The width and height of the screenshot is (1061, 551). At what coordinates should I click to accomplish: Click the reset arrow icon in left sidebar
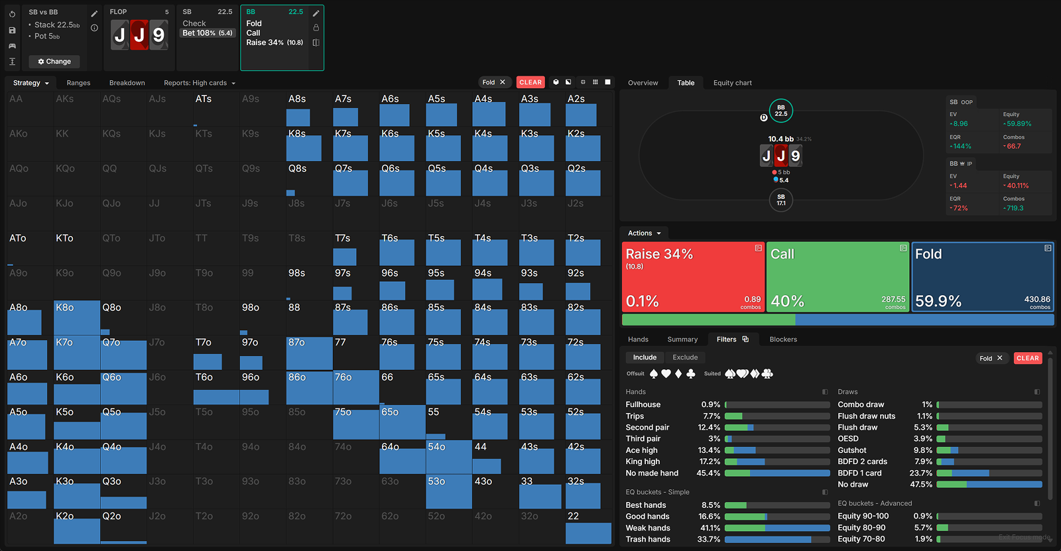pos(12,14)
